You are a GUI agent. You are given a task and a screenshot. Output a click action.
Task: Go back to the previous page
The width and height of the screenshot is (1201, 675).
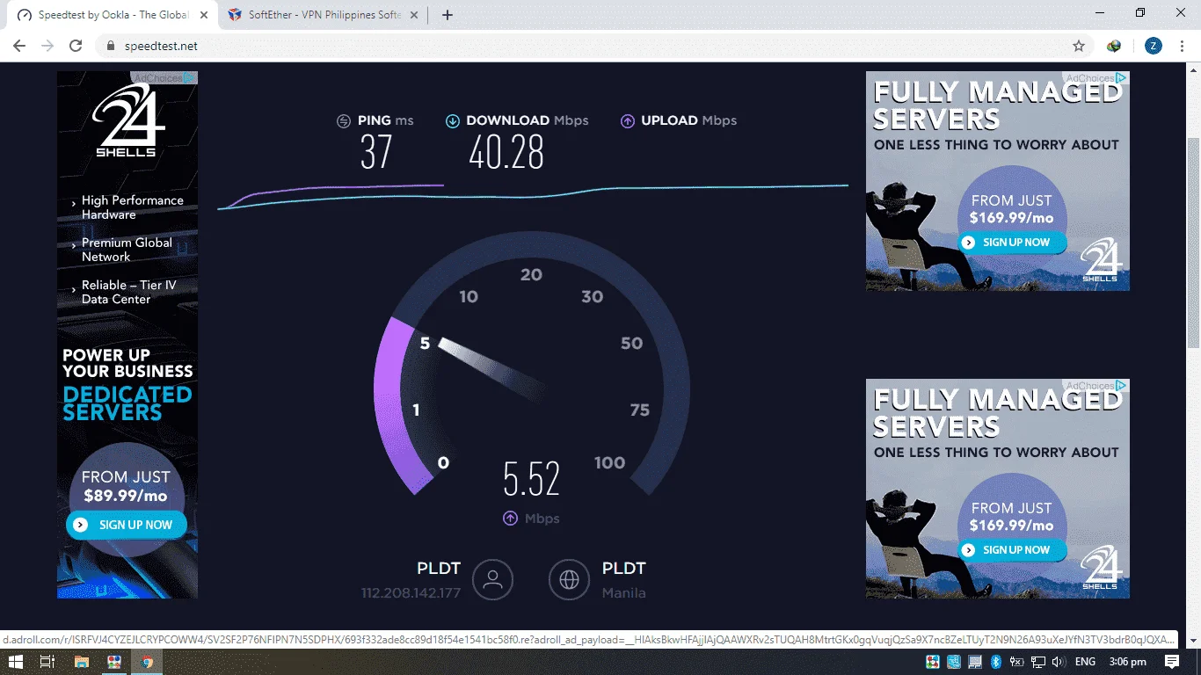point(19,46)
